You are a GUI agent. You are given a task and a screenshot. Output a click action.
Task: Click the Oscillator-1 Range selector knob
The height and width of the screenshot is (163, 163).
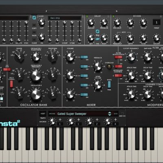pyautogui.click(x=19, y=56)
